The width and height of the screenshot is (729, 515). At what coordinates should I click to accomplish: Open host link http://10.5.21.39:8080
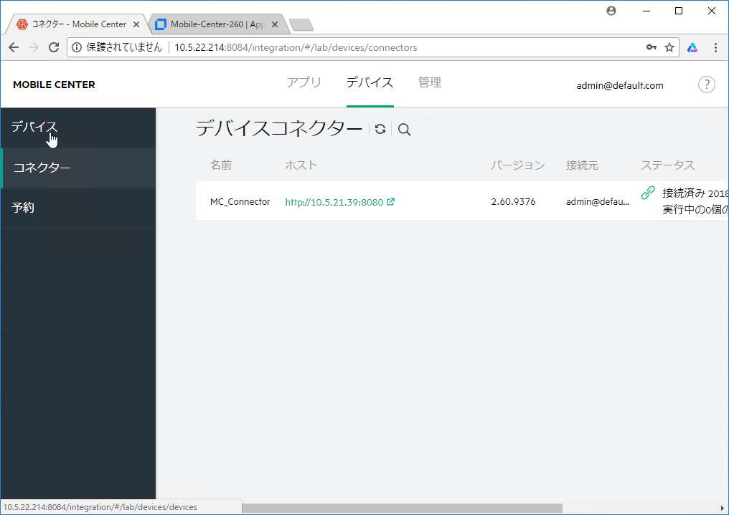(x=334, y=202)
